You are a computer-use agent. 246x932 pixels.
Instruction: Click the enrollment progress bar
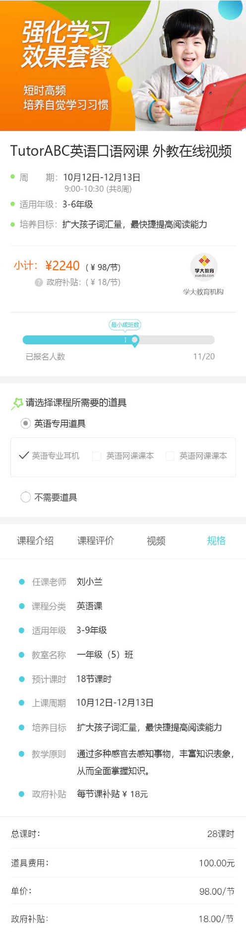[119, 340]
